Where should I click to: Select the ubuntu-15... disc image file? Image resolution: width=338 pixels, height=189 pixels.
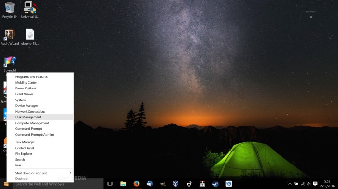[30, 37]
